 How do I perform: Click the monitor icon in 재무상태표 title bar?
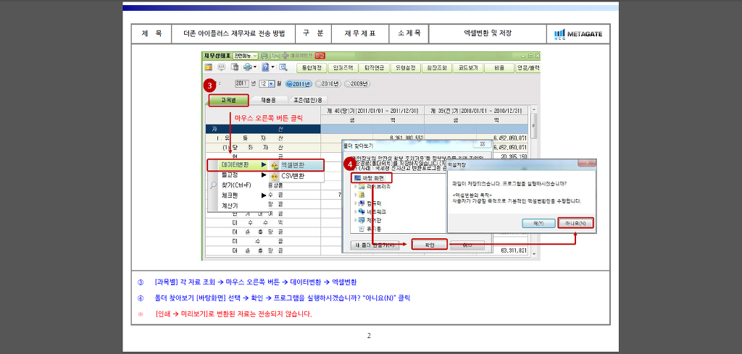pyautogui.click(x=264, y=56)
